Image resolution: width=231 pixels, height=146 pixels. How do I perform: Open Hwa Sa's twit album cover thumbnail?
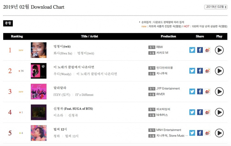(39, 50)
